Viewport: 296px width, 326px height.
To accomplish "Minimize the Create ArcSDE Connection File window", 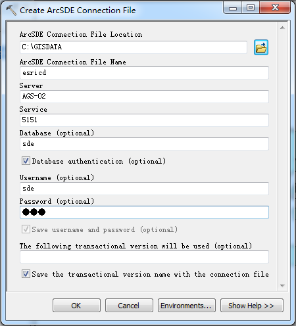I will click(x=233, y=8).
